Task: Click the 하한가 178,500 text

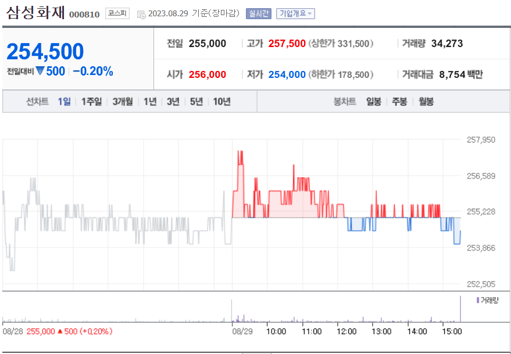Action: click(x=341, y=74)
